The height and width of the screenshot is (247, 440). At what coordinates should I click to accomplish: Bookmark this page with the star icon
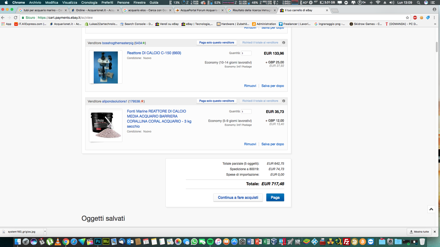tap(407, 17)
